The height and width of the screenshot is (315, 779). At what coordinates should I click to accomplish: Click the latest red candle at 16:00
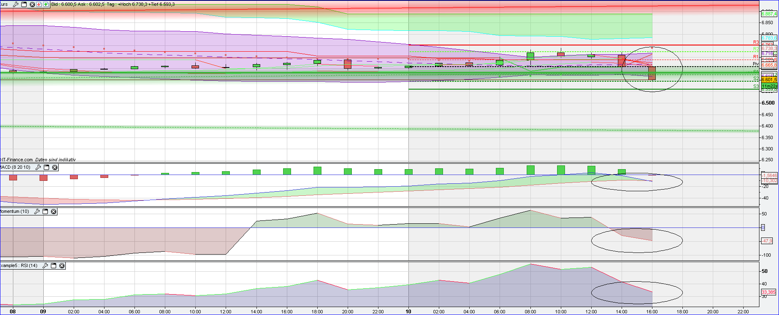click(652, 73)
